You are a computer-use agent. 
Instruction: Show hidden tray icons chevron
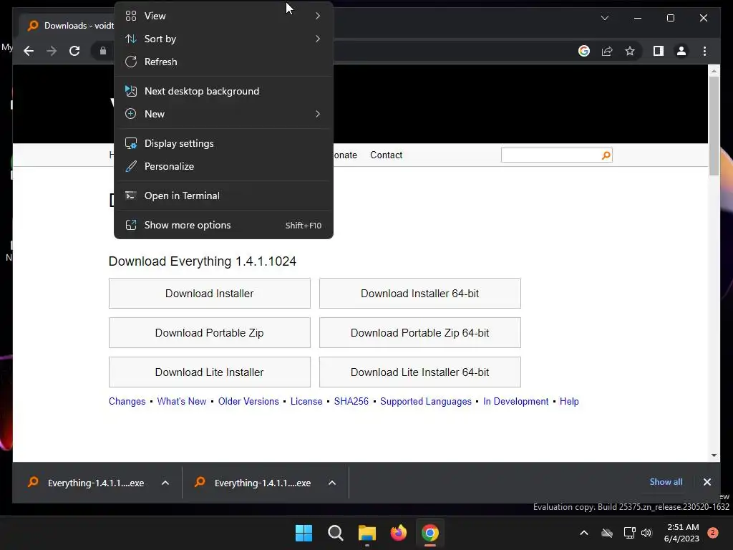coord(584,533)
